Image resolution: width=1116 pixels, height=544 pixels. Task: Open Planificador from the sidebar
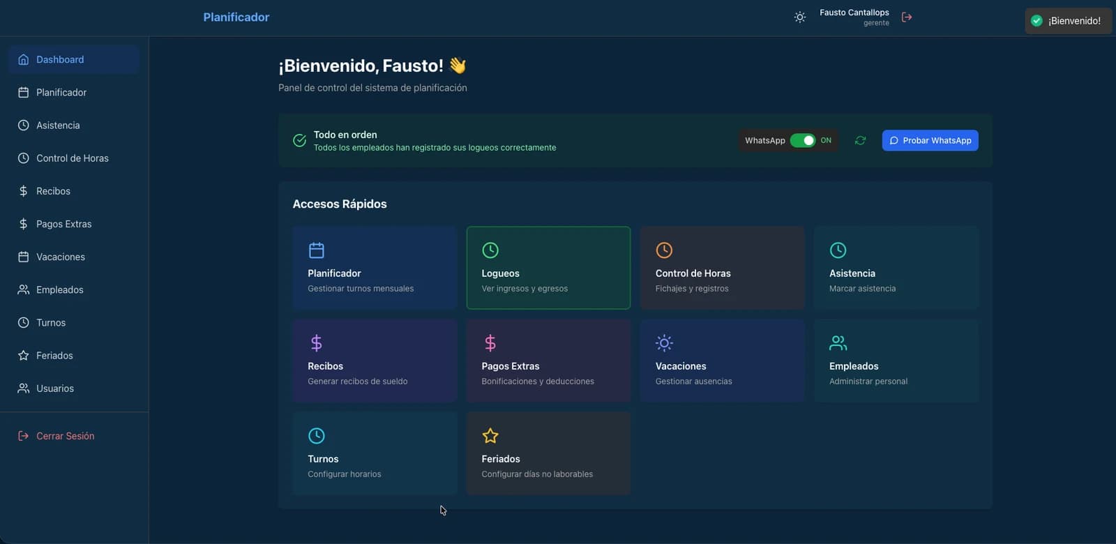click(74, 92)
